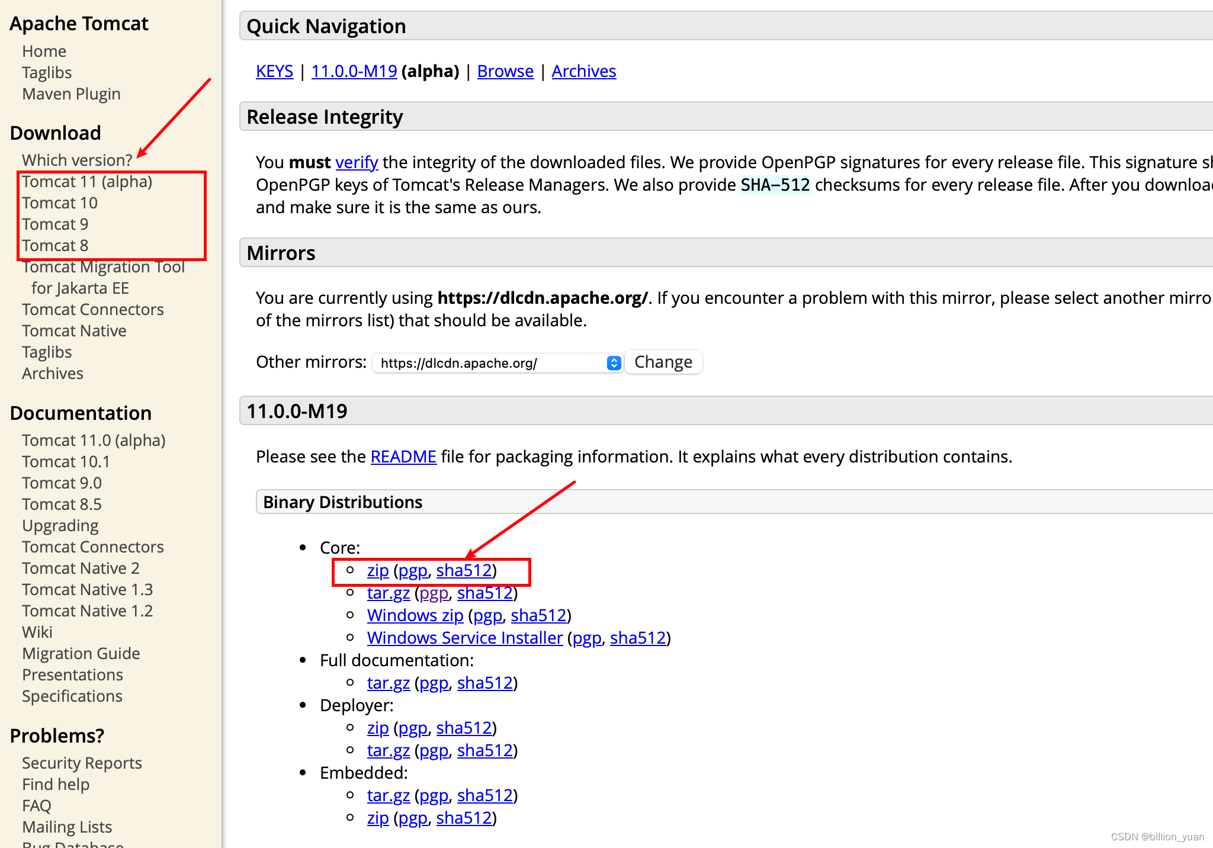Image resolution: width=1213 pixels, height=848 pixels.
Task: Click the Change mirror button
Action: 663,362
